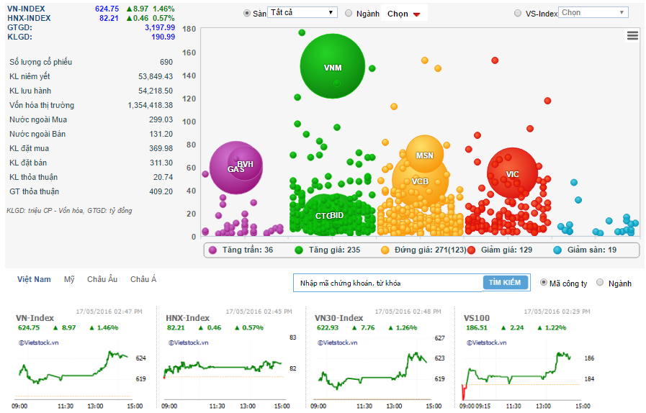Select the Mã công ty radio button
This screenshot has width=646, height=413.
(544, 283)
